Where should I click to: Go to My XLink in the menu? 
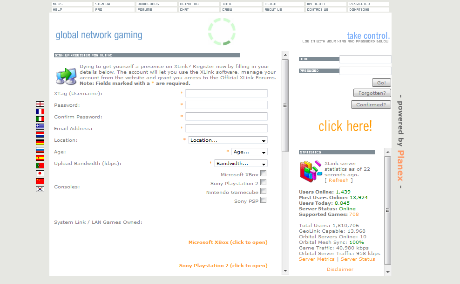326,4
